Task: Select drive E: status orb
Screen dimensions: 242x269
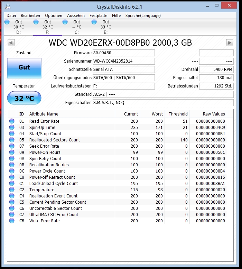Action: [x=94, y=22]
